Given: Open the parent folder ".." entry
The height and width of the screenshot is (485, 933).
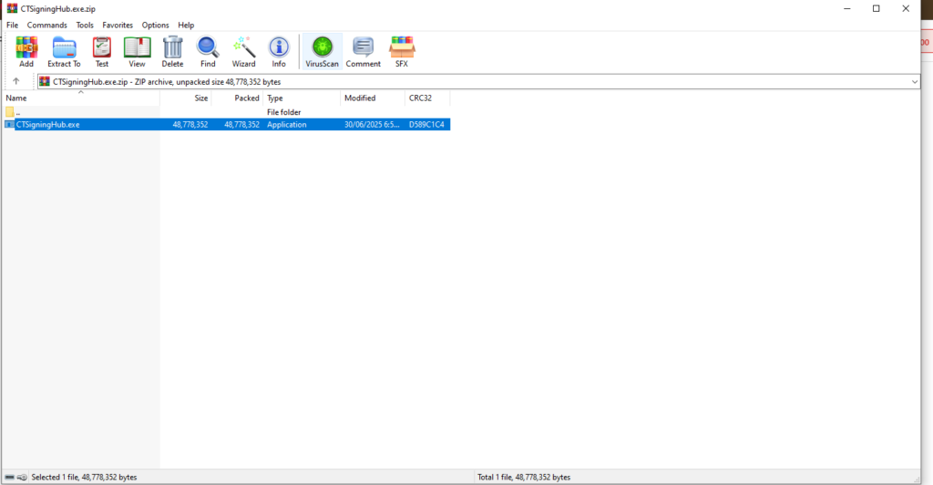Looking at the screenshot, I should 18,111.
